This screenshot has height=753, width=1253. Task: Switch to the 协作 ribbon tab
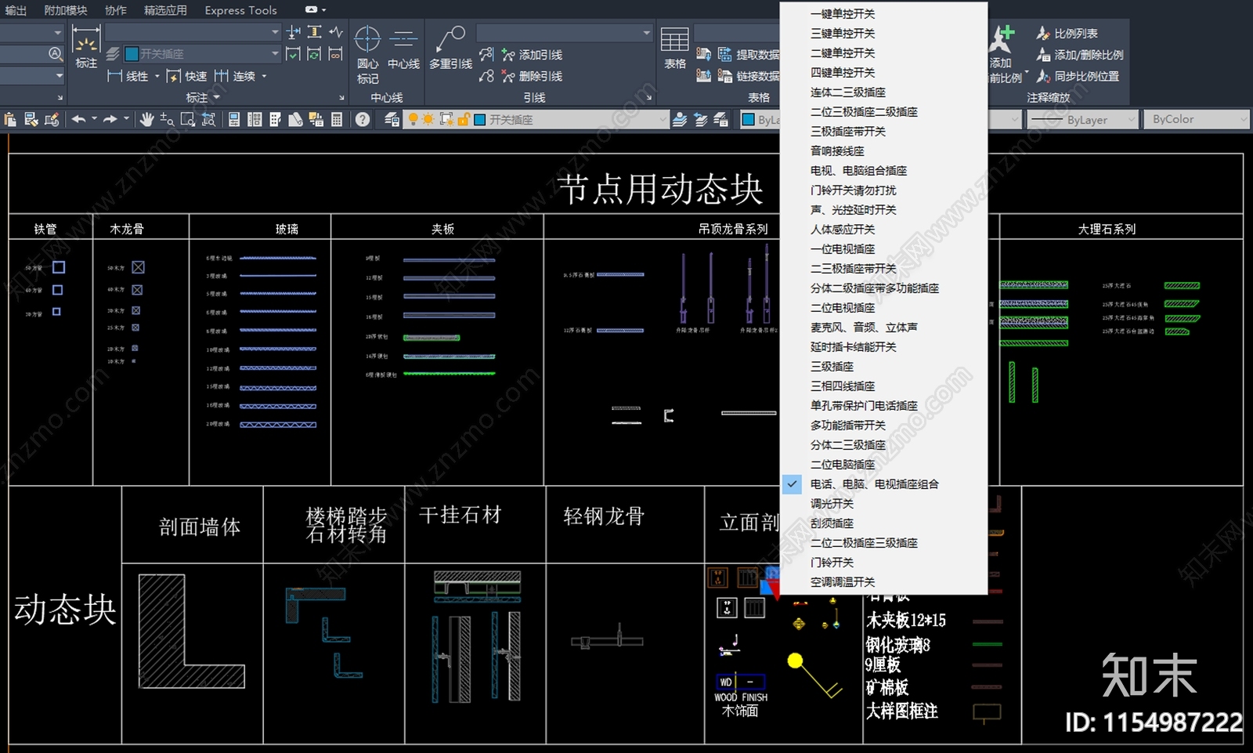coord(115,10)
